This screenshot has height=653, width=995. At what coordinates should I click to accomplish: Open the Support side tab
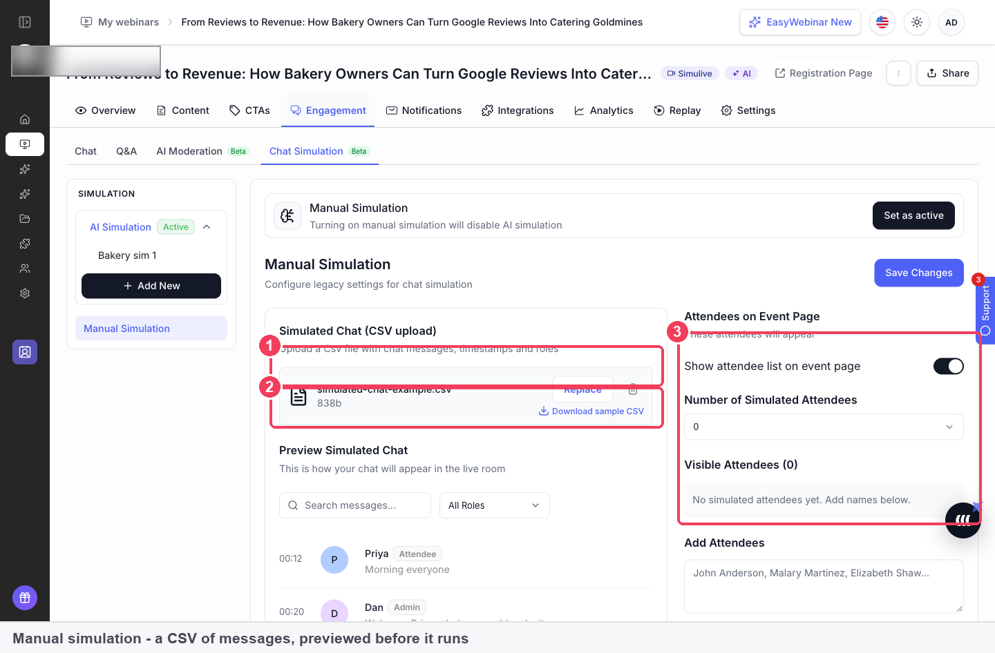[x=985, y=309]
